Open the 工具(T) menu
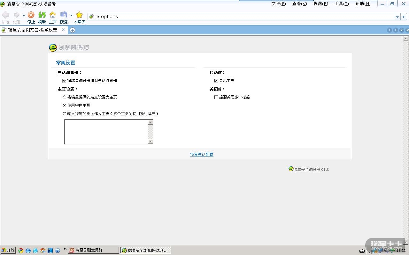The width and height of the screenshot is (409, 255). [x=342, y=4]
